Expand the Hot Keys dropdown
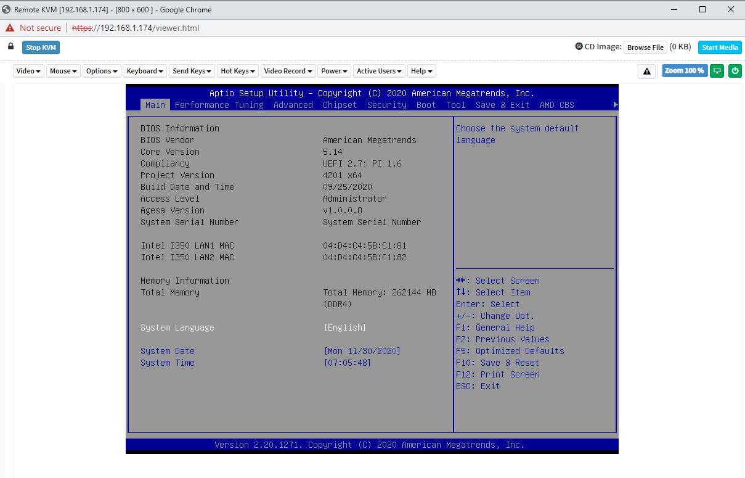The height and width of the screenshot is (478, 745). (237, 71)
